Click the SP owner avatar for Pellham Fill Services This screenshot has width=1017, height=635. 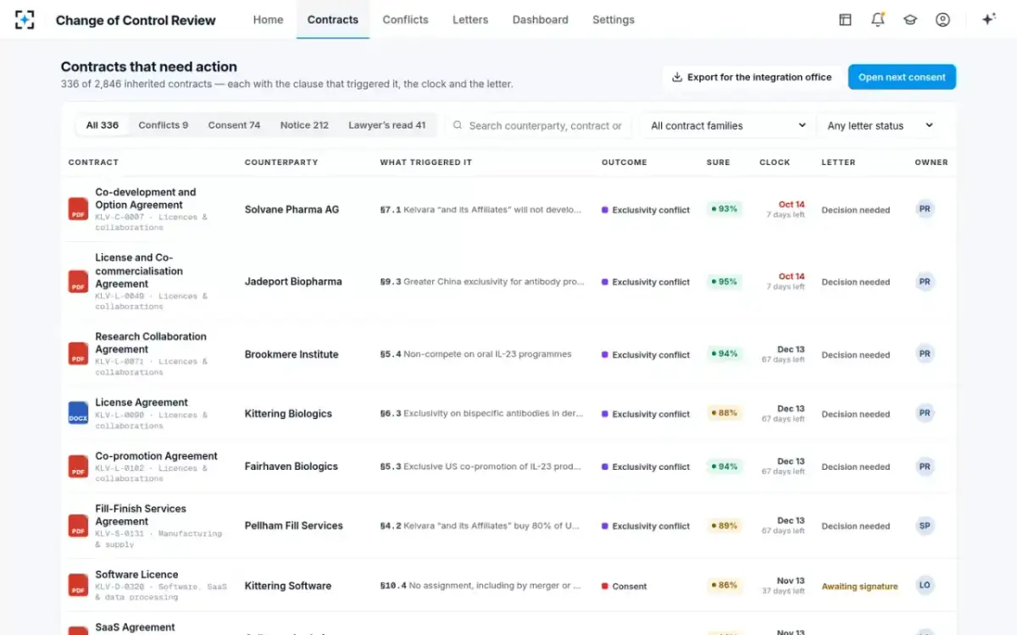pos(925,526)
